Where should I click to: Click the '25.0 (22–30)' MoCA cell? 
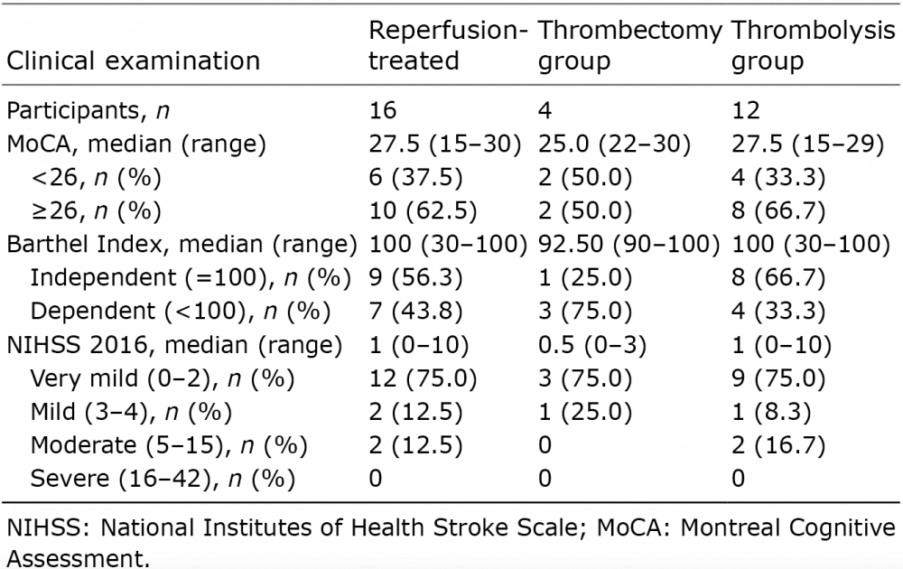pos(615,145)
